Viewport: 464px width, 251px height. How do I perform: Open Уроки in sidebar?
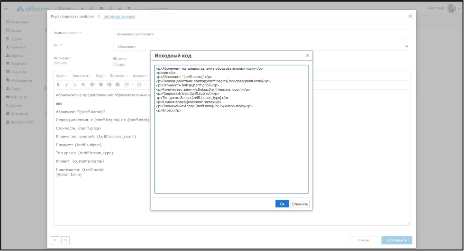coord(14,30)
